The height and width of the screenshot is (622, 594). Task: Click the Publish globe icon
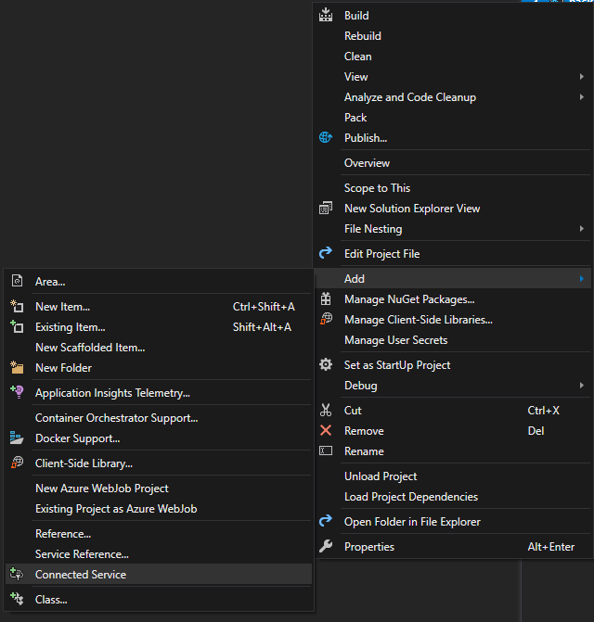point(326,137)
